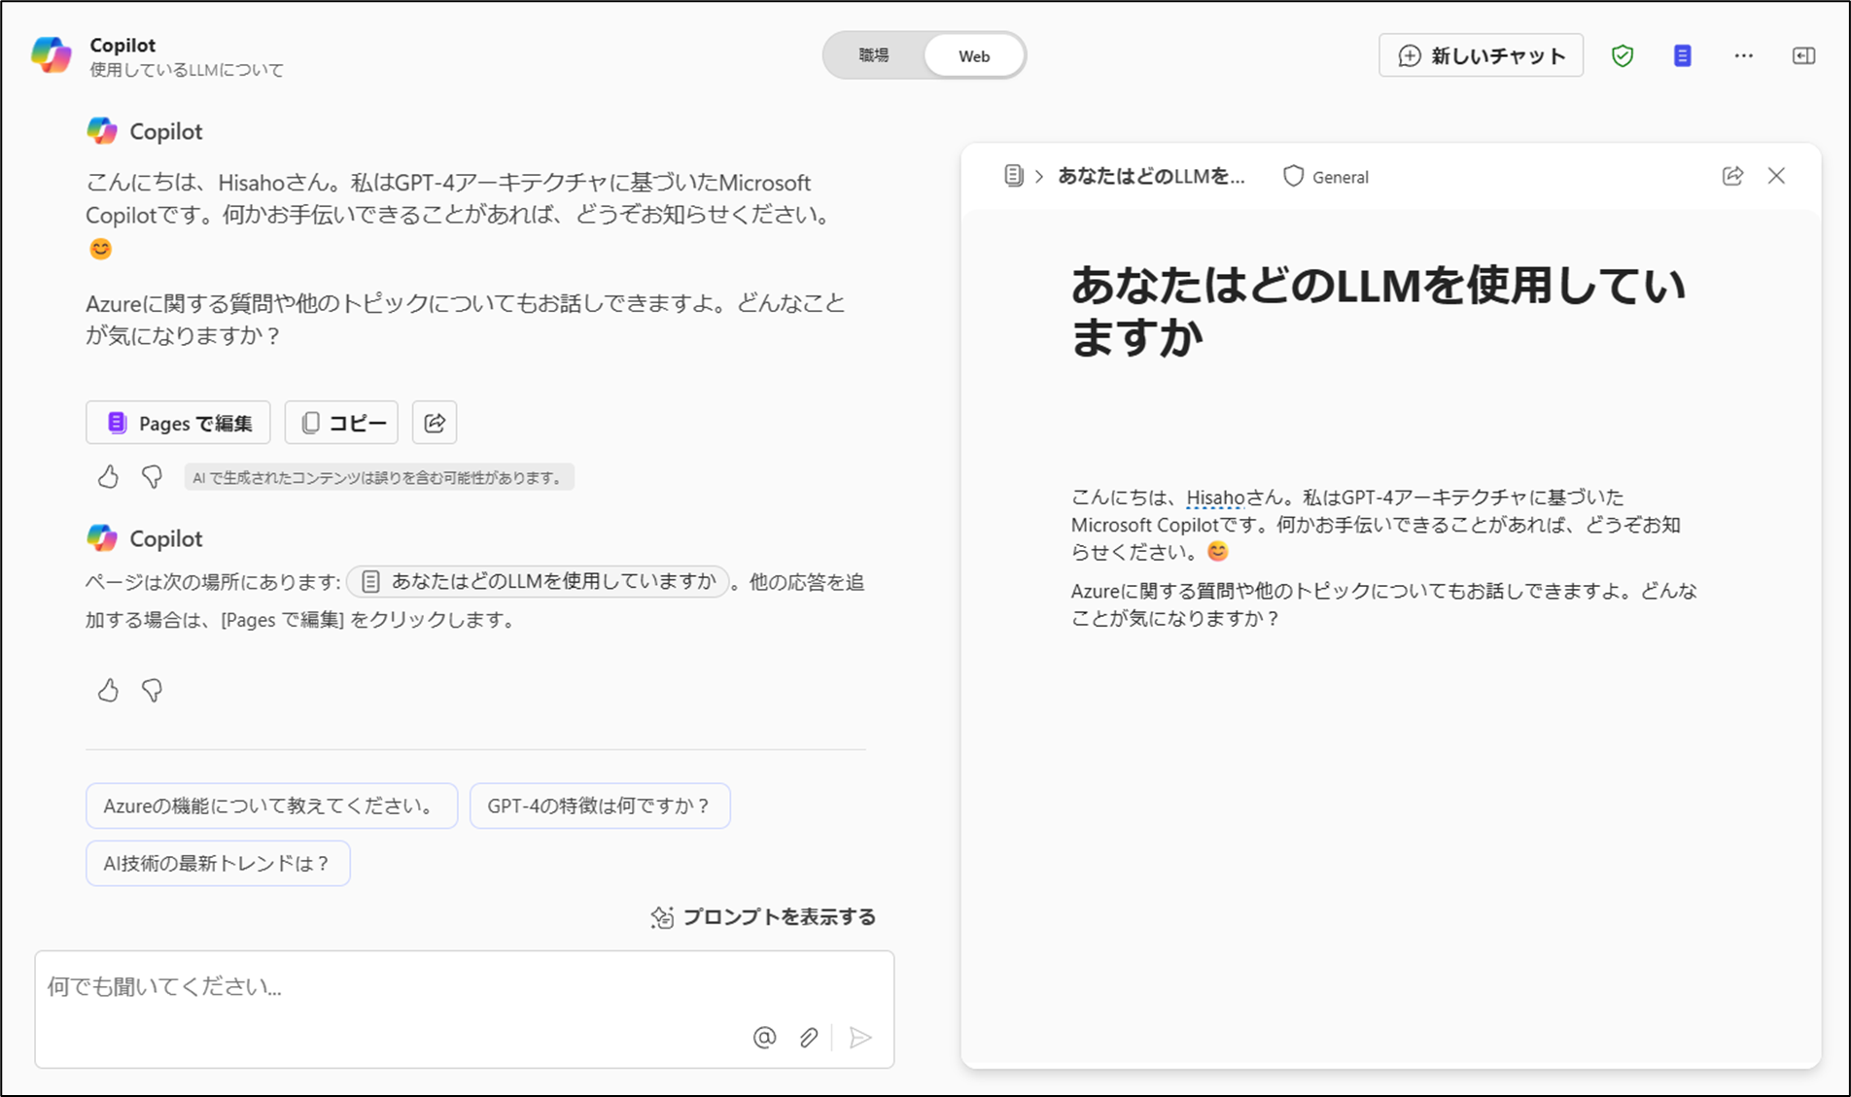Click the green shield protection icon
The image size is (1851, 1097).
[x=1623, y=55]
